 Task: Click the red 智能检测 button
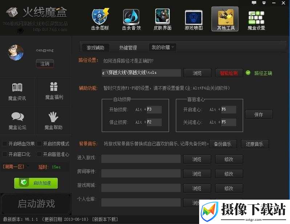pyautogui.click(x=229, y=73)
